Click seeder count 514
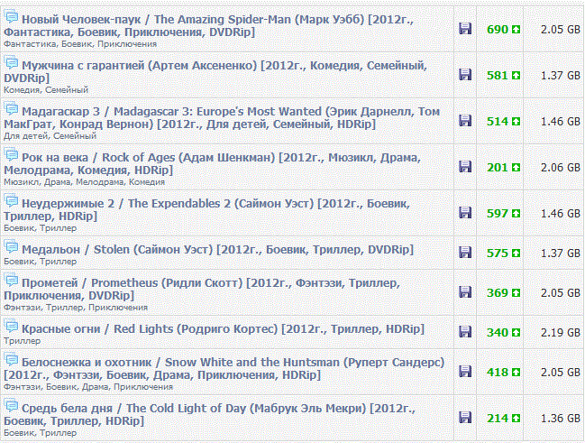Viewport: 585px width, 443px height. point(498,122)
